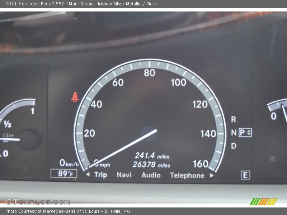
Task: Click the N gear letter
Action: [234, 133]
